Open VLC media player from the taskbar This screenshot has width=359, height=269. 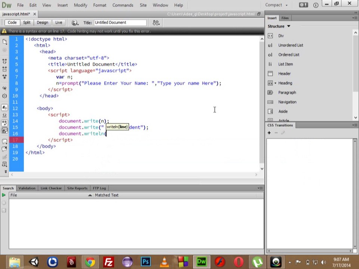(165, 262)
